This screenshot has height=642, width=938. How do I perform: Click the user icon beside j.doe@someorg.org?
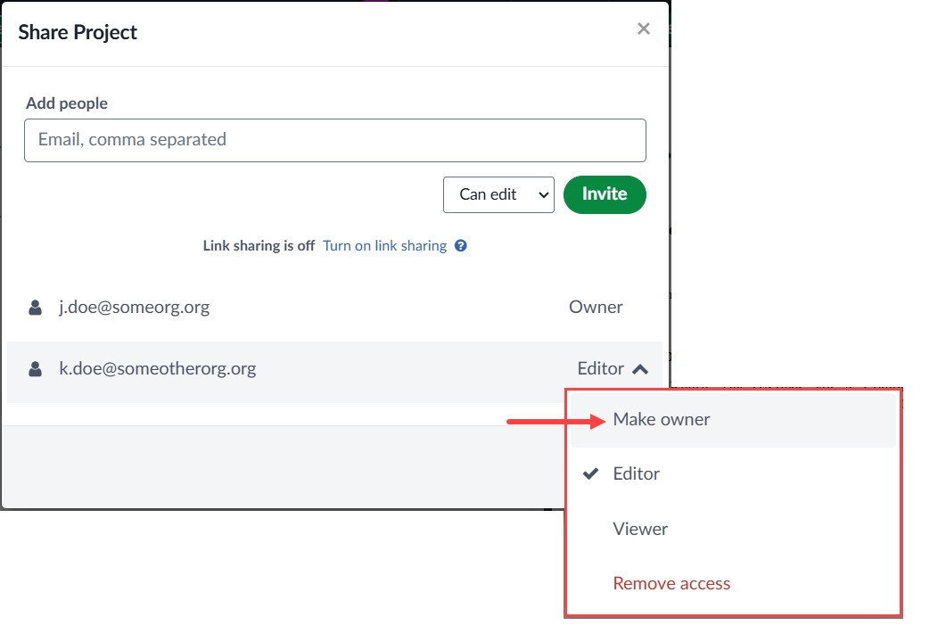point(35,308)
